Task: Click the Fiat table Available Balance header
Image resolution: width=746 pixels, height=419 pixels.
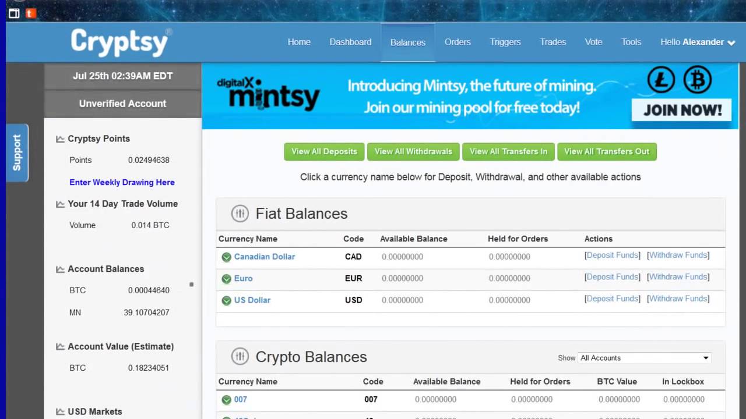Action: (x=414, y=239)
